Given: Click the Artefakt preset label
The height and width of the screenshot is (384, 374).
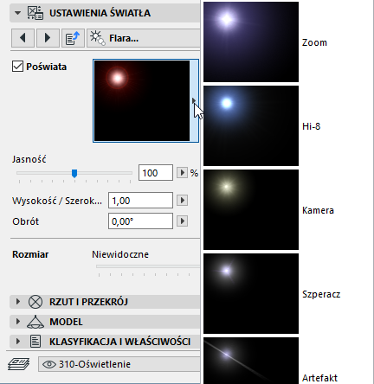Looking at the screenshot, I should 319,378.
